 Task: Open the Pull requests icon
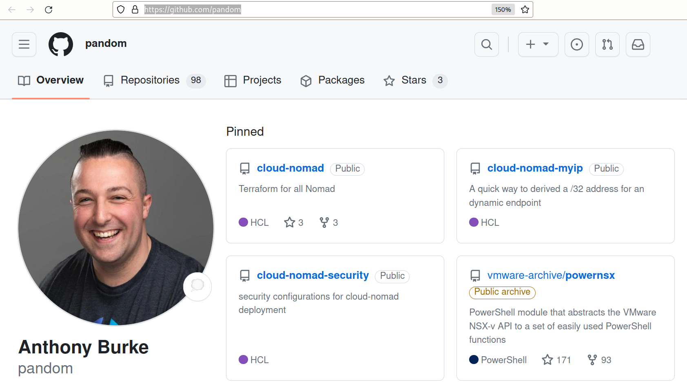(x=607, y=44)
